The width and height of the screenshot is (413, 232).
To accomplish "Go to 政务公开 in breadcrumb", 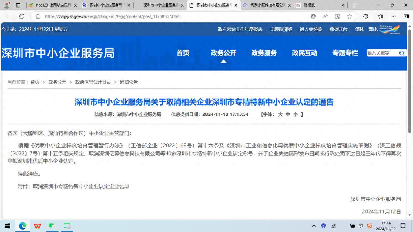I will 57,82.
